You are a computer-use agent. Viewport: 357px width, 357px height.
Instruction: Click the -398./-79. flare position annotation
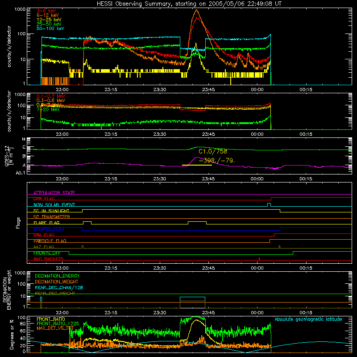(x=216, y=161)
